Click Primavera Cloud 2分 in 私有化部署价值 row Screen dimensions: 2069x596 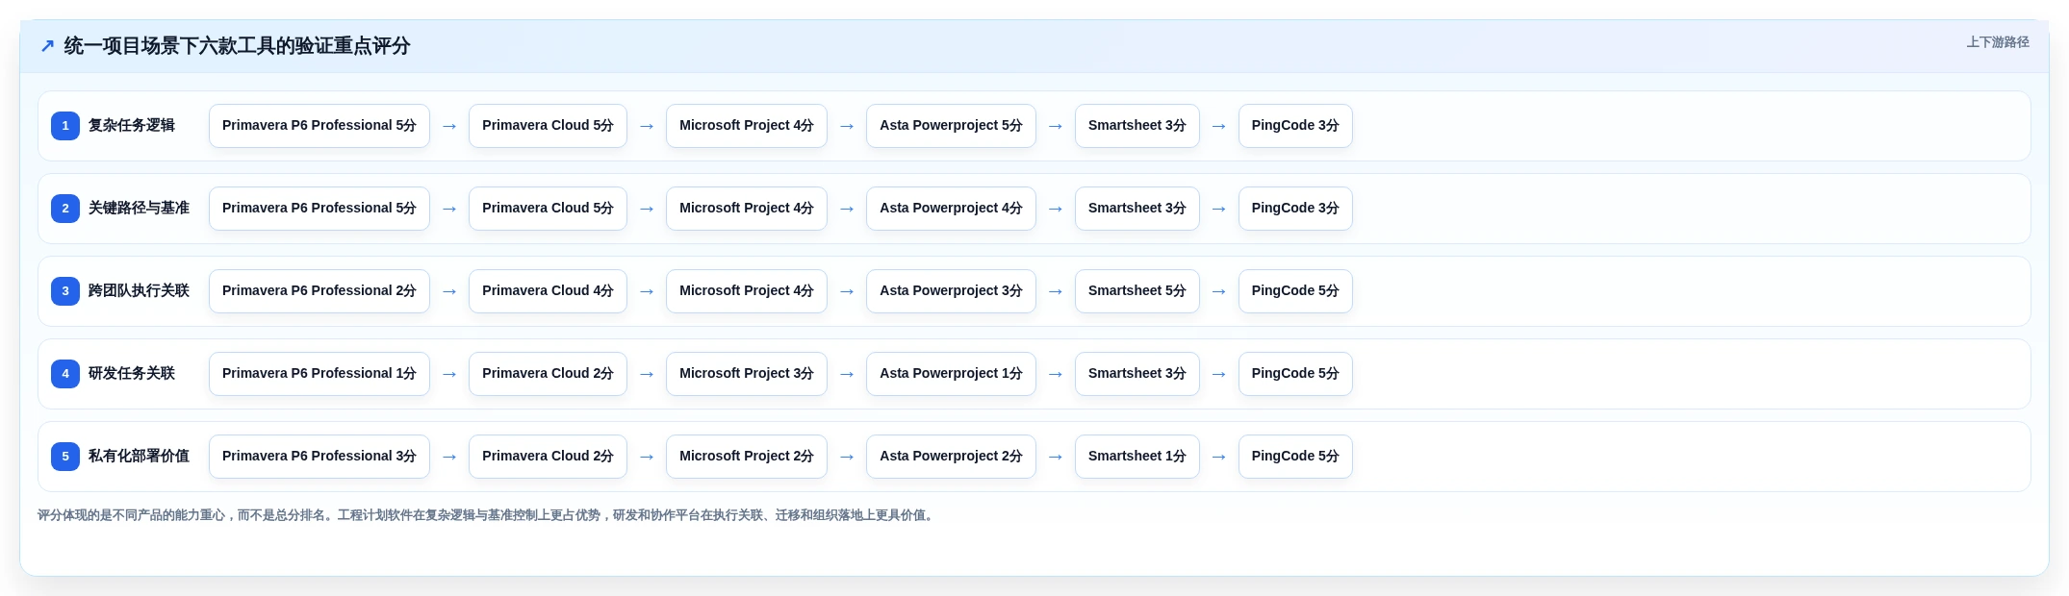(548, 457)
